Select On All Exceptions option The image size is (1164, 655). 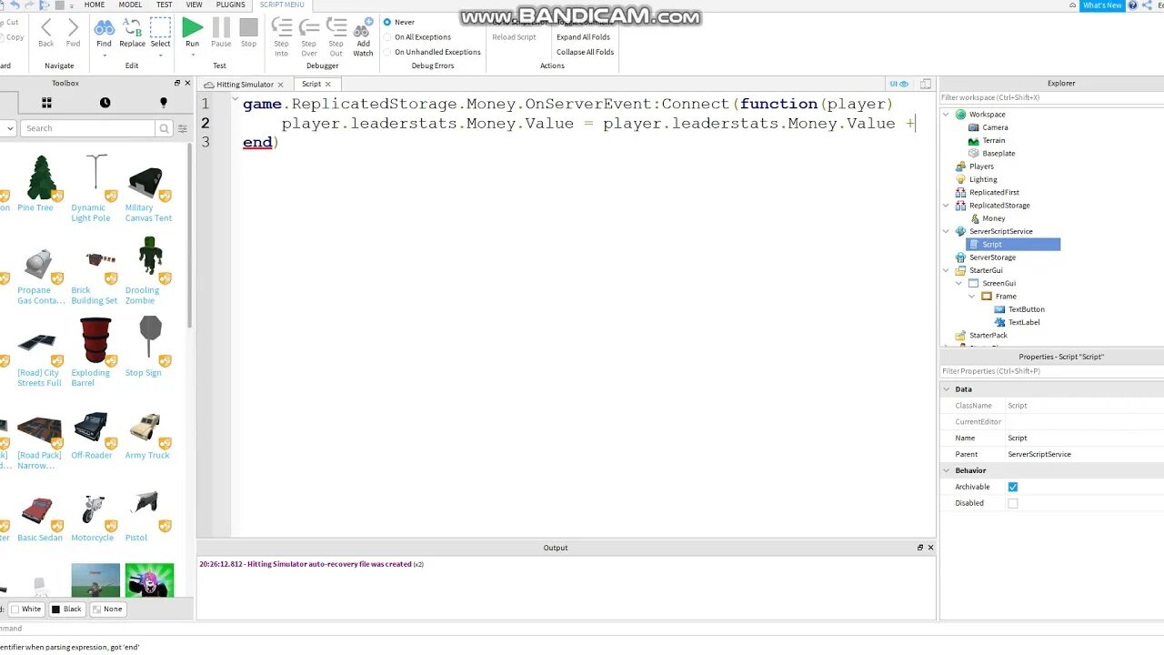point(387,37)
